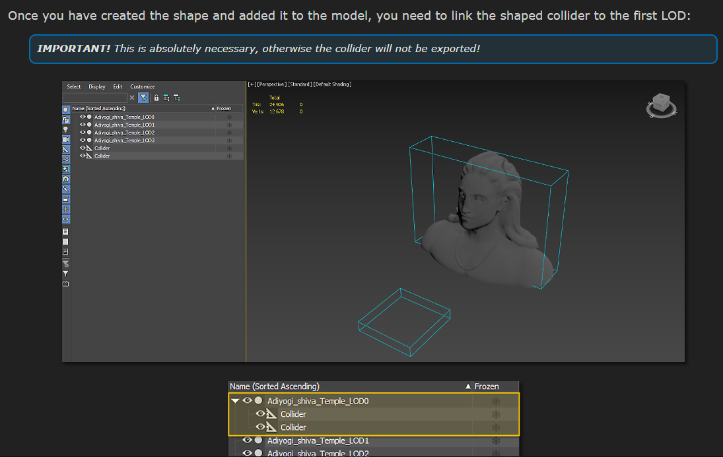Toggle the Display Cameras filter icon
723x457 pixels.
[65, 140]
